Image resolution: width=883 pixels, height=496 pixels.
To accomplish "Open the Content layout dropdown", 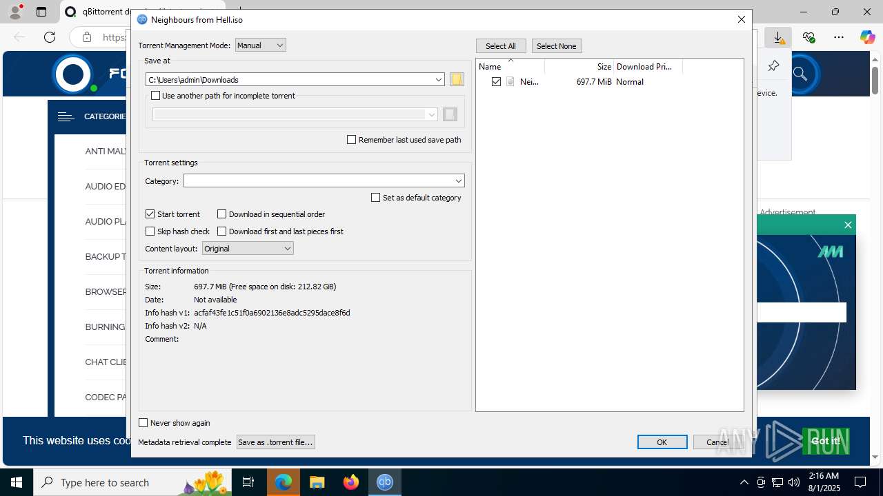I will [x=248, y=249].
